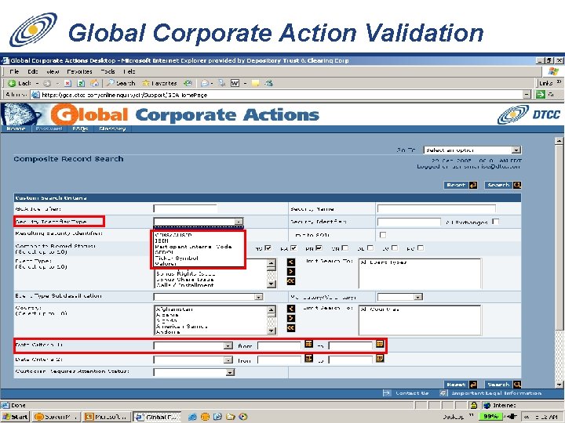The image size is (565, 423).
Task: Go to the FAQs tab
Action: [80, 128]
